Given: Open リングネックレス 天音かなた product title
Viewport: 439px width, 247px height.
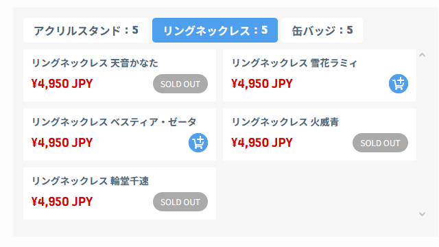Looking at the screenshot, I should (x=95, y=63).
